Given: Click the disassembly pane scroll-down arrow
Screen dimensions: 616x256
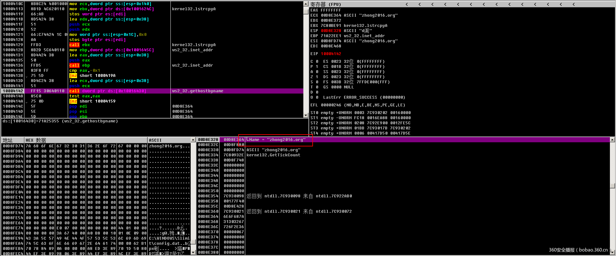Looking at the screenshot, I should click(x=306, y=115).
